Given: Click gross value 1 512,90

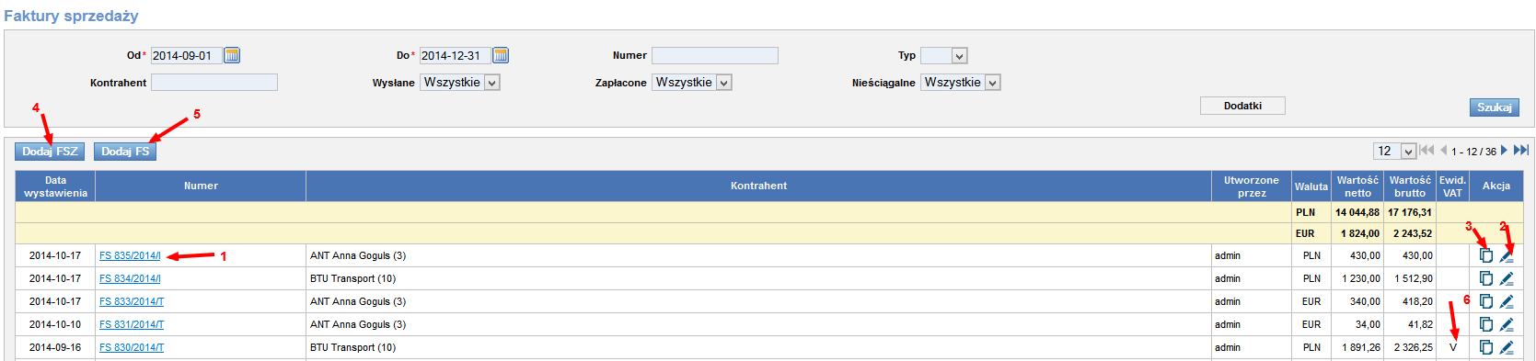Looking at the screenshot, I should [x=1413, y=278].
